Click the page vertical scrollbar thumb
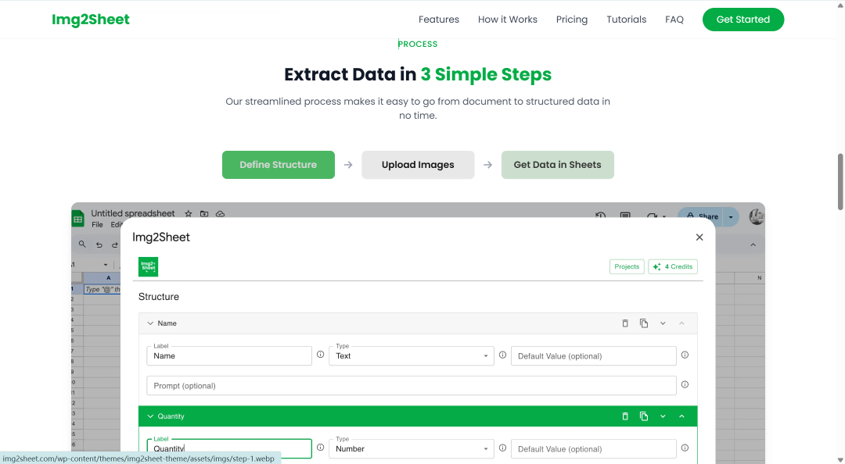Image resolution: width=845 pixels, height=464 pixels. [x=840, y=182]
